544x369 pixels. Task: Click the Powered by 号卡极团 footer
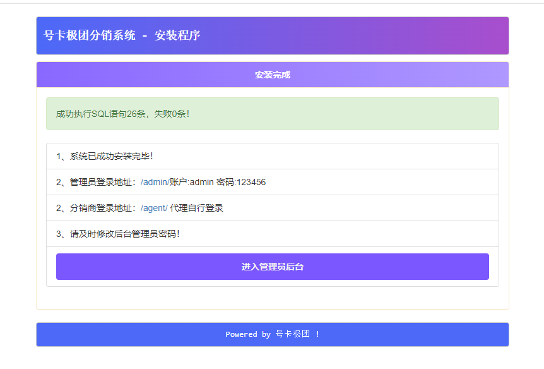pos(273,334)
